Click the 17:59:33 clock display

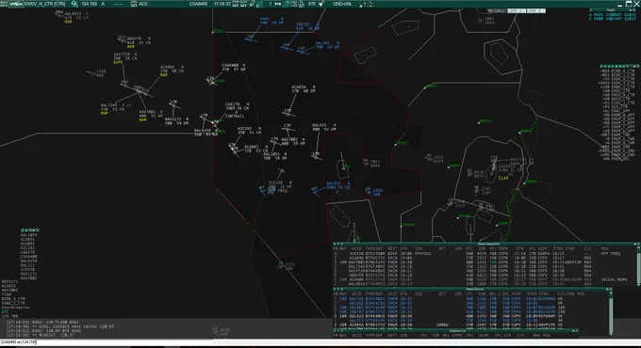(222, 4)
